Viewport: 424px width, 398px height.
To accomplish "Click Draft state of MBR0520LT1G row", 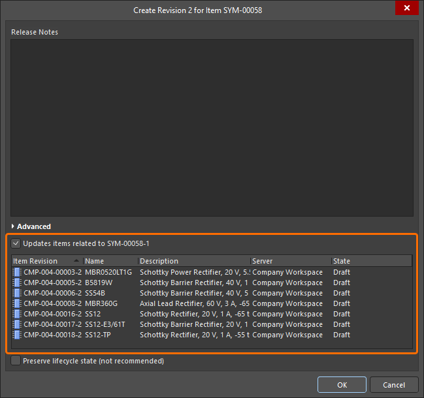I will pos(342,272).
